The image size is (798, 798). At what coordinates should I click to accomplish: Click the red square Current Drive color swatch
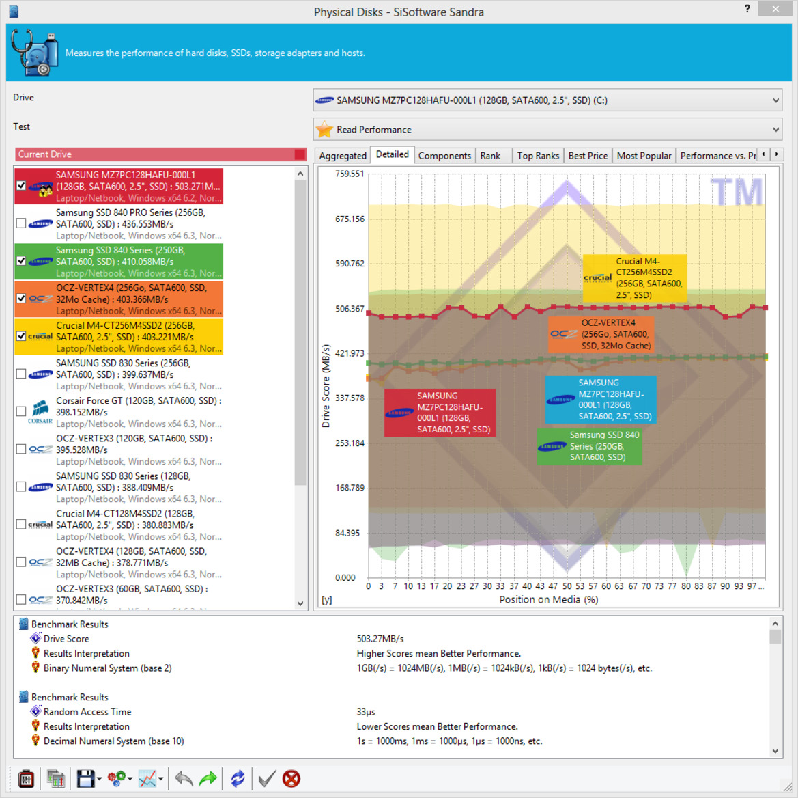pos(300,154)
